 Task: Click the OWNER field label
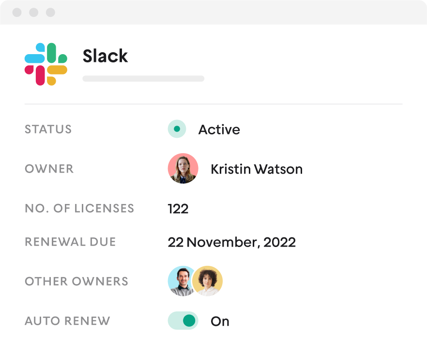(x=49, y=169)
